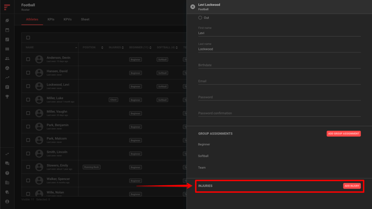Click the app logo in the sidebar
This screenshot has height=209, width=372.
click(7, 7)
